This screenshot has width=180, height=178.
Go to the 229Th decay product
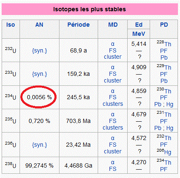164,67
